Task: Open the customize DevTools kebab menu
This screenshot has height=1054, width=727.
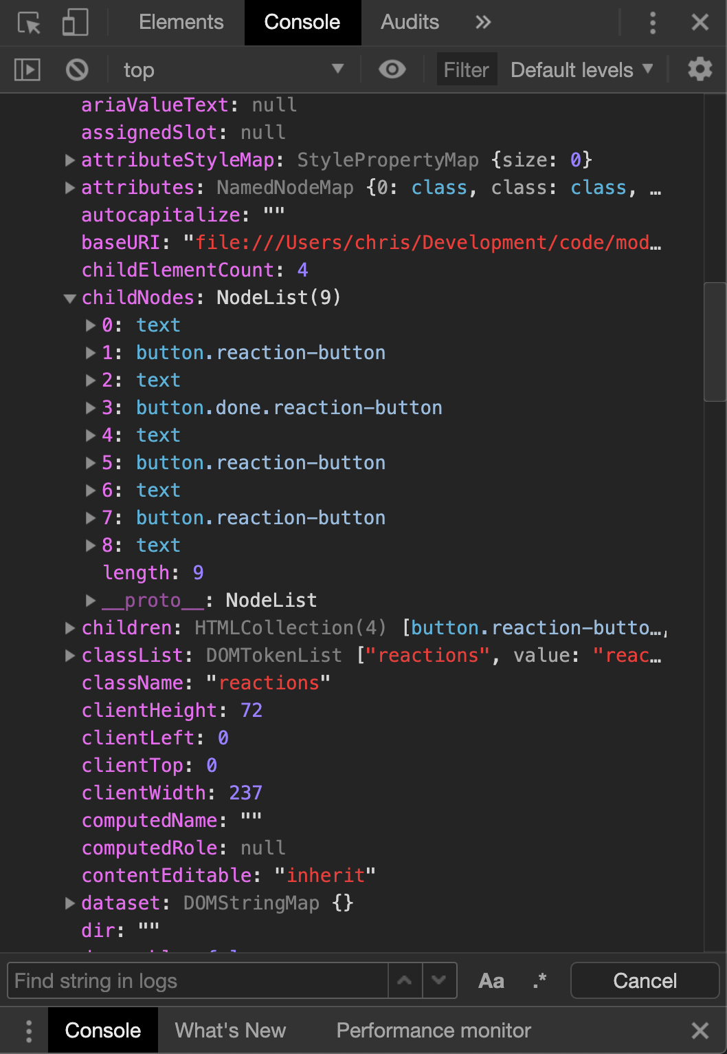Action: (x=651, y=22)
